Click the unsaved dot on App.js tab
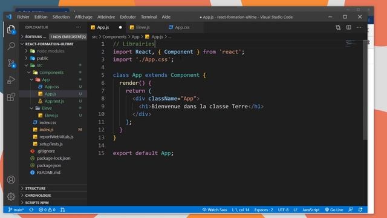This screenshot has height=218, width=387. tap(120, 27)
